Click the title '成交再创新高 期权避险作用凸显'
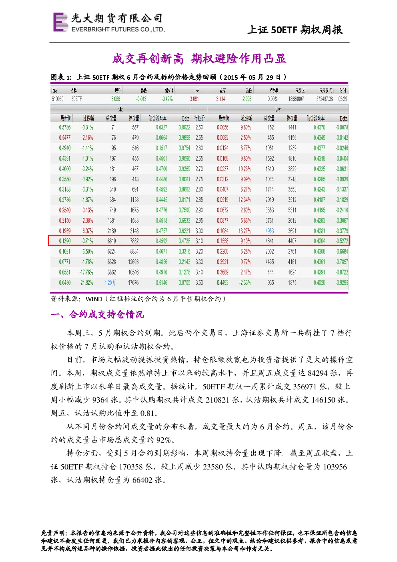This screenshot has width=397, height=562. (199, 59)
